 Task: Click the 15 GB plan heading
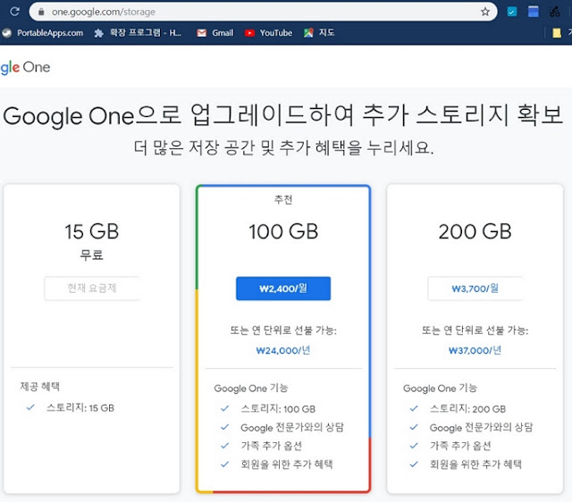[x=91, y=231]
